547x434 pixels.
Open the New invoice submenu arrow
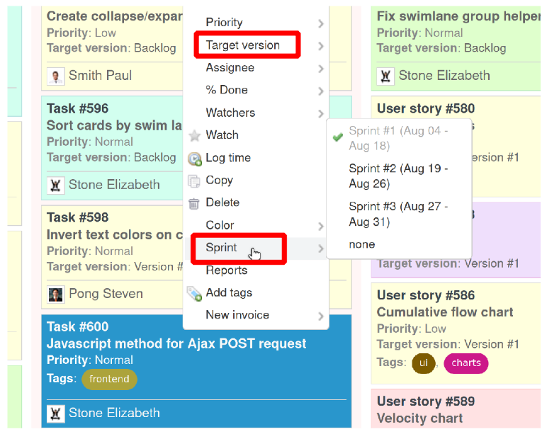pyautogui.click(x=321, y=316)
